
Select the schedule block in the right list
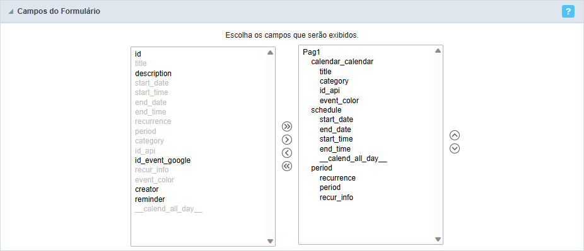(x=326, y=110)
